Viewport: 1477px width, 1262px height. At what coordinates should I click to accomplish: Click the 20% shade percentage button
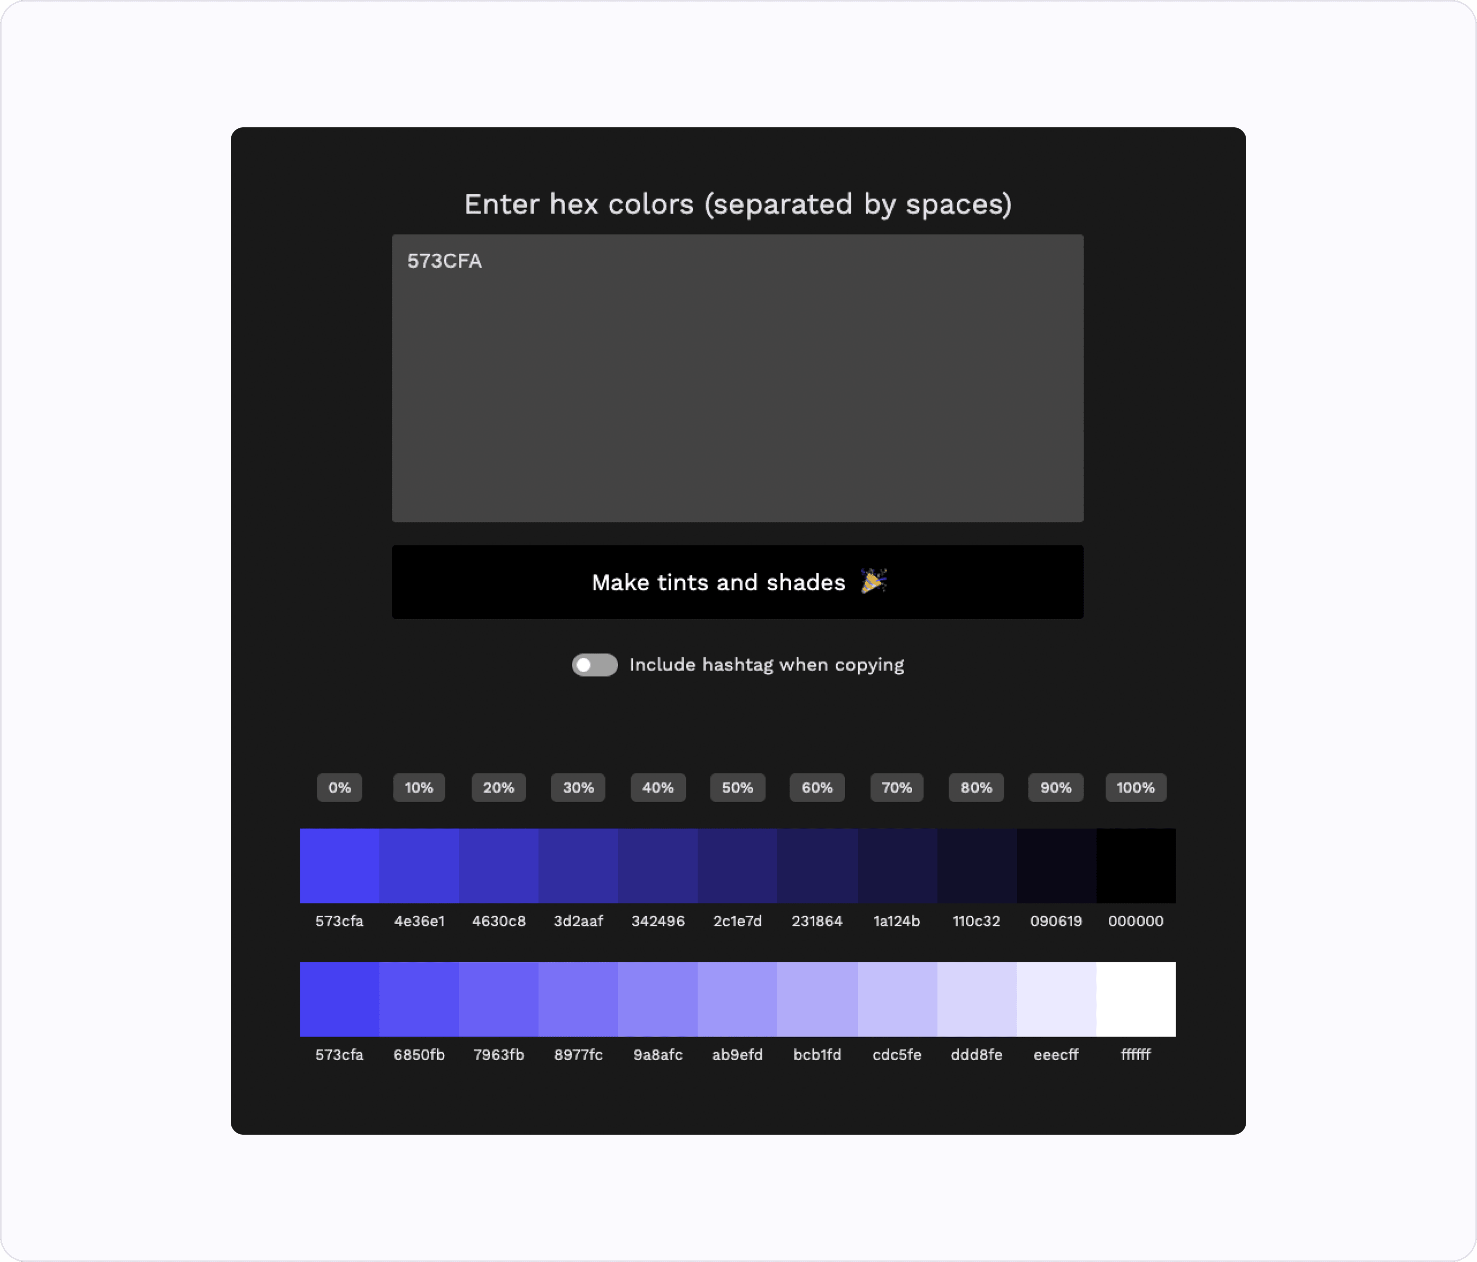pos(497,788)
